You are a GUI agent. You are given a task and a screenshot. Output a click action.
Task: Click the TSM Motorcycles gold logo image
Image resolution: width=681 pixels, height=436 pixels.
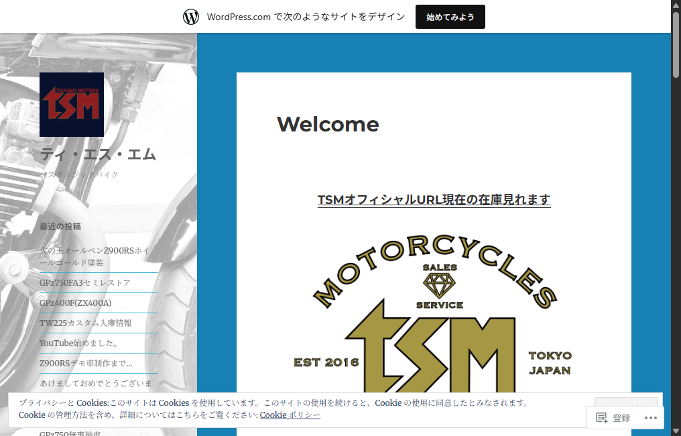(434, 313)
